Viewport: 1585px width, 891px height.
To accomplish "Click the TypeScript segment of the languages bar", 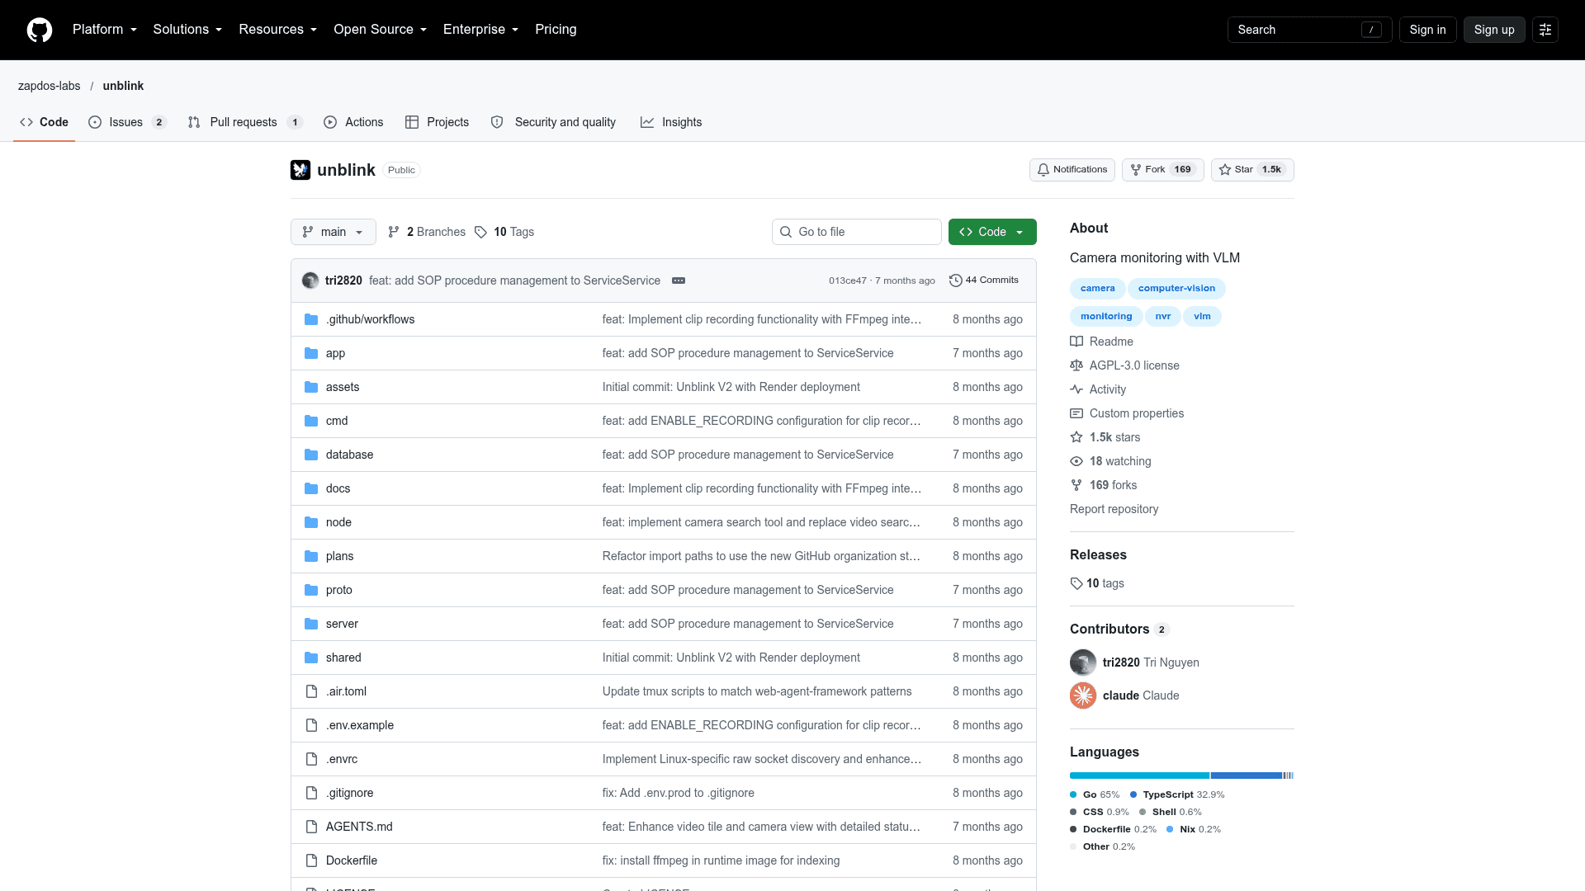I will coord(1247,775).
